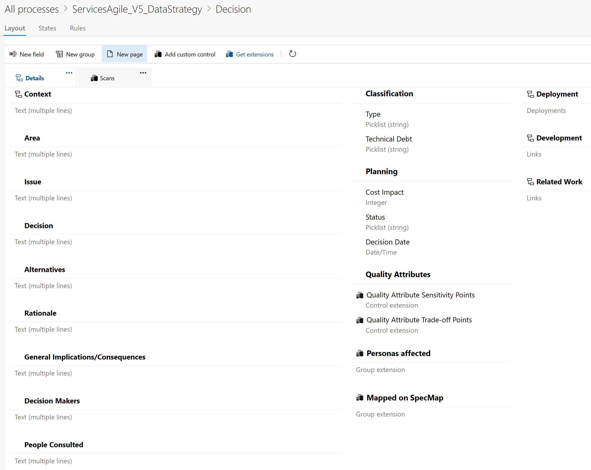The image size is (591, 470).
Task: Click the refresh icon in toolbar
Action: [x=293, y=54]
